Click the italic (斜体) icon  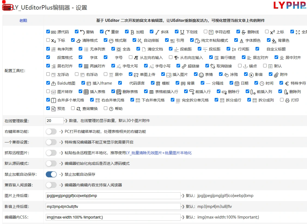click(157, 32)
